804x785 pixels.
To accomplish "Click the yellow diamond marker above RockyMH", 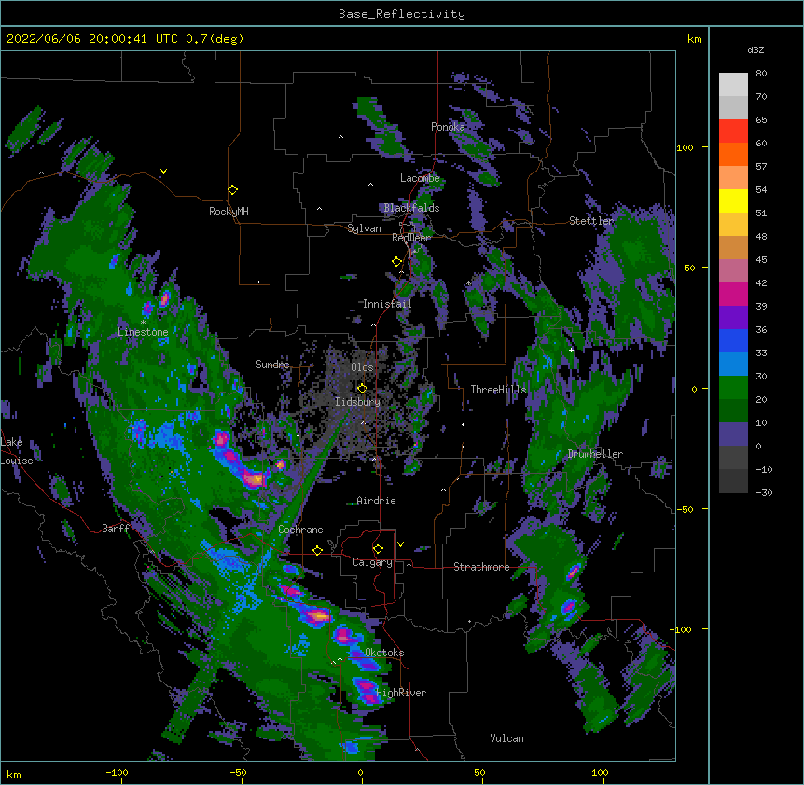I will tap(232, 190).
